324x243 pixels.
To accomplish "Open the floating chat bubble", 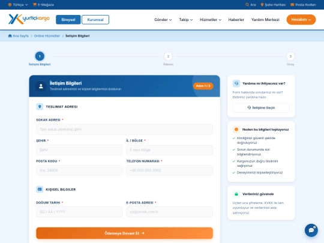I will (311, 230).
